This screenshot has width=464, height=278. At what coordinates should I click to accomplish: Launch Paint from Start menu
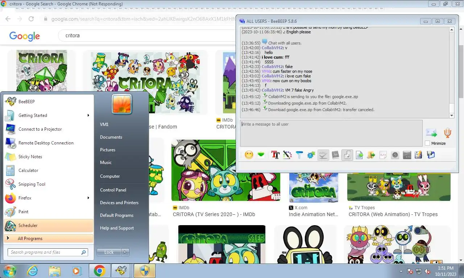[49, 212]
